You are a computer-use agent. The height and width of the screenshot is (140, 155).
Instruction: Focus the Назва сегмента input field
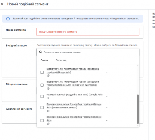[x=88, y=32]
